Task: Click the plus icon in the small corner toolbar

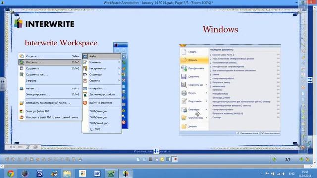Action: click(12, 147)
